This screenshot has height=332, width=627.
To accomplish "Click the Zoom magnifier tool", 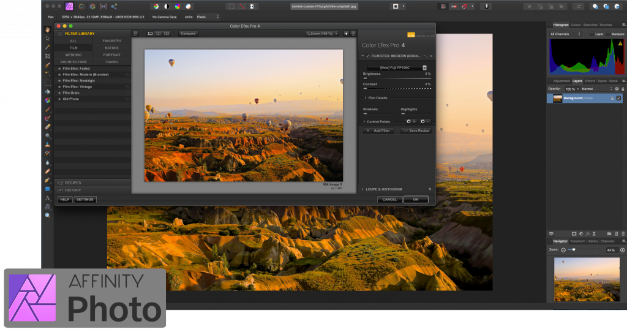I will [x=47, y=215].
